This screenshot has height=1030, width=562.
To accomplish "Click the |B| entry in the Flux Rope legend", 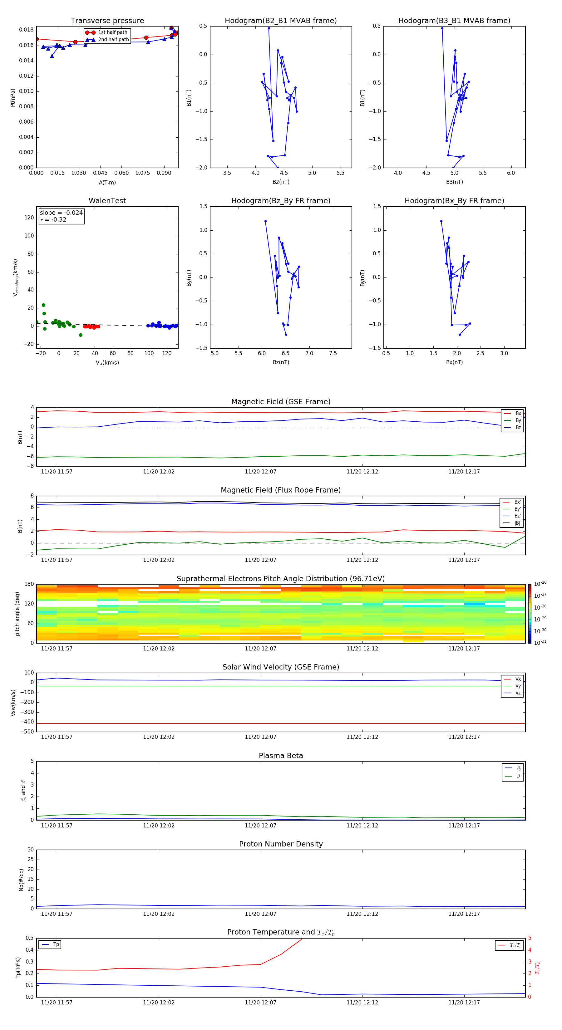I will click(x=512, y=523).
